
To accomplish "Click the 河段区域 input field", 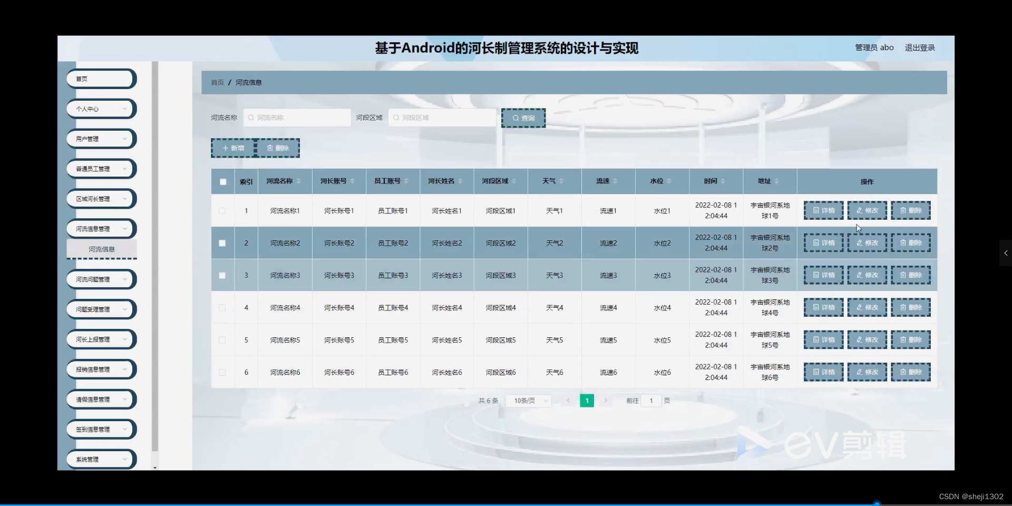I will [x=443, y=118].
